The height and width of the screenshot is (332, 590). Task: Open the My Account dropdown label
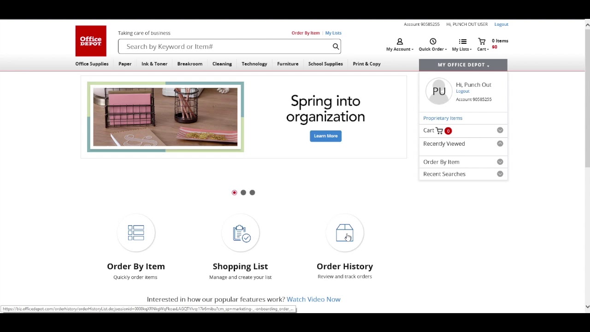[400, 49]
